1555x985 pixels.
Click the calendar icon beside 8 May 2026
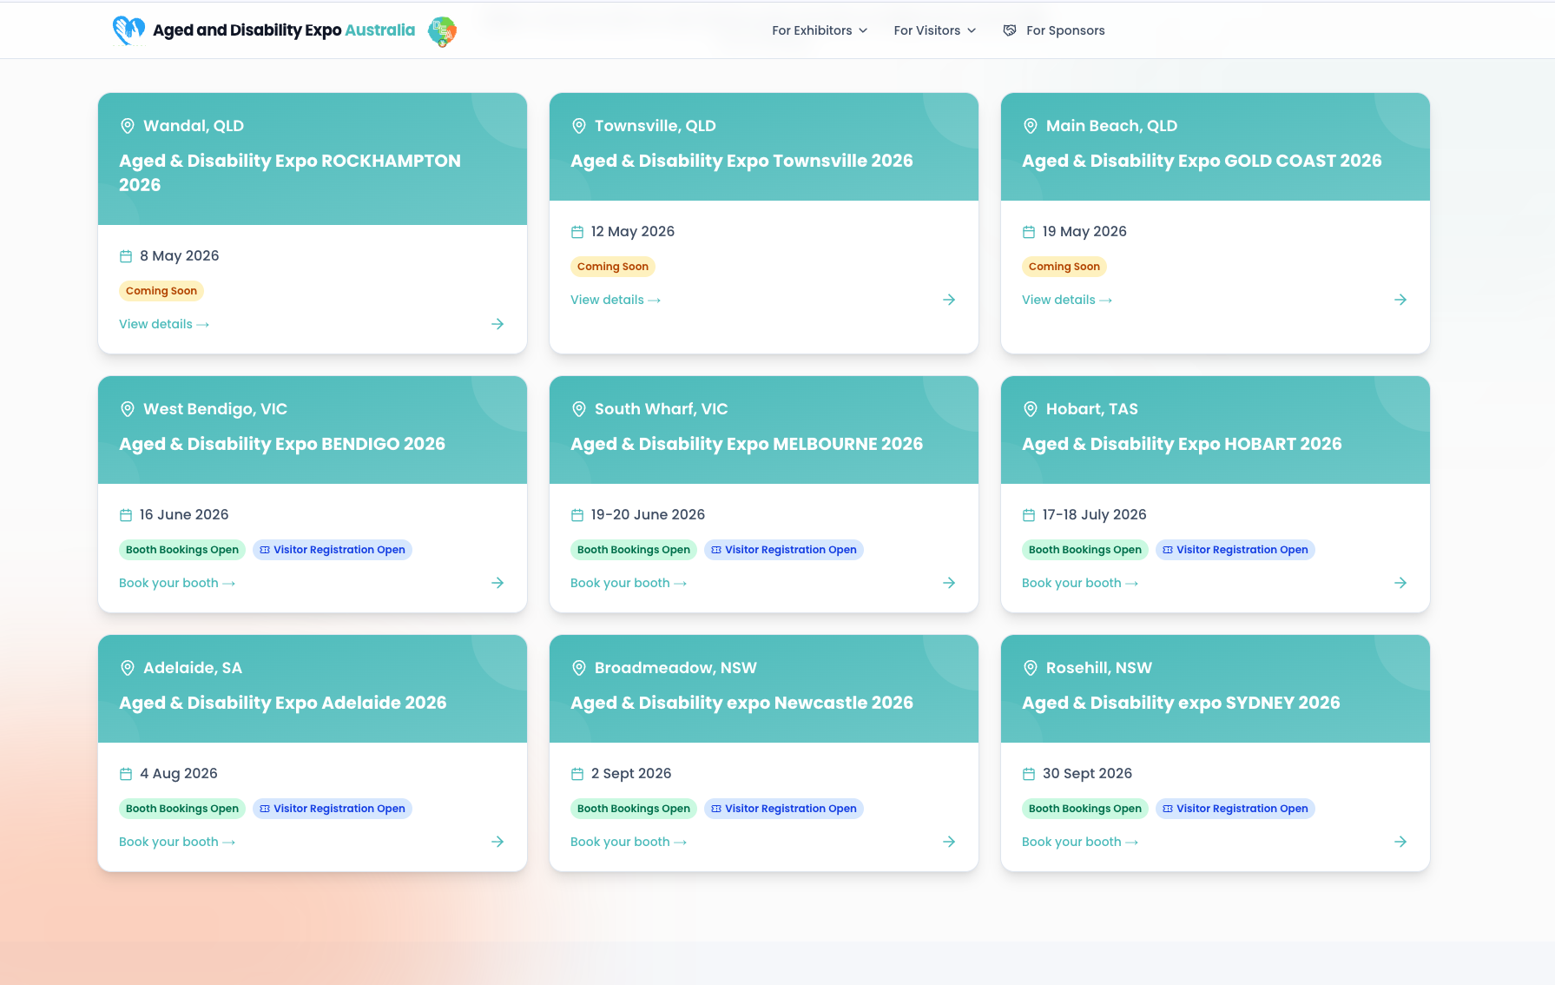point(126,256)
